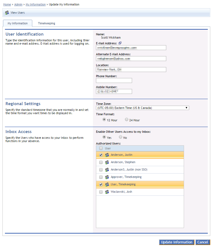213x248 pixels.
Task: Click the user icon beside Anderson, Stephen
Action: point(107,162)
